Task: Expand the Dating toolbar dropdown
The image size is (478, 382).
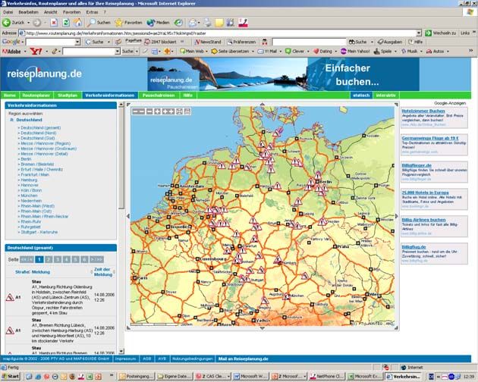Action: [x=335, y=52]
